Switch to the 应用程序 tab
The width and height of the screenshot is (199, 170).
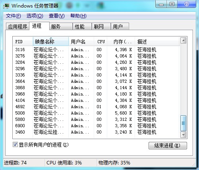pos(17,27)
